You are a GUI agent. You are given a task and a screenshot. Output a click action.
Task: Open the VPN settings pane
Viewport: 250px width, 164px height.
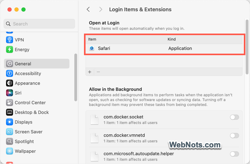pos(37,40)
